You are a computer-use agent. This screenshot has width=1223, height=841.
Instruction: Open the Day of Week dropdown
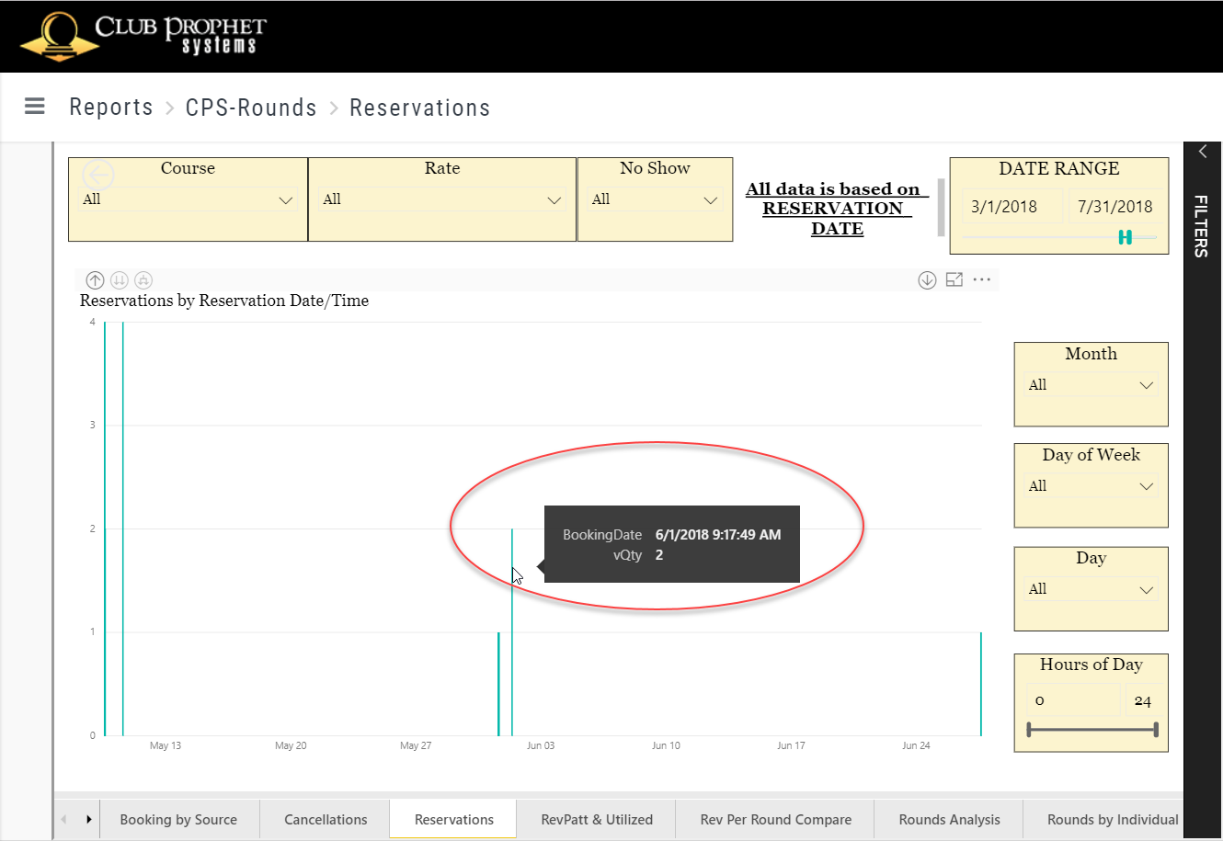click(1146, 486)
